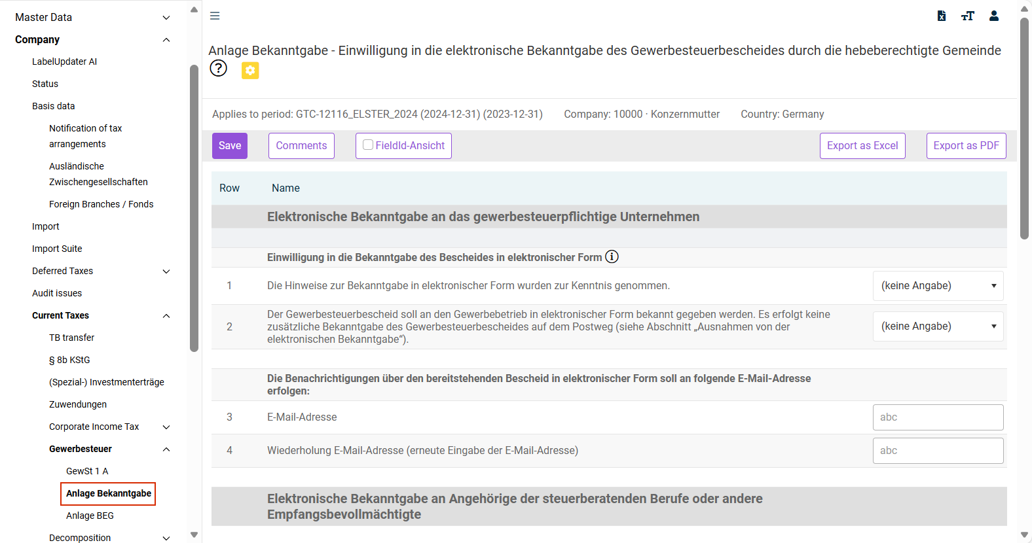Open § 8b KStG page
Viewport: 1032px width, 543px height.
pos(69,360)
